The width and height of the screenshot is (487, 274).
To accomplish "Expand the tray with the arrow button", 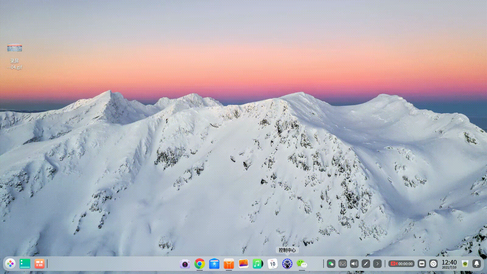I will click(x=377, y=264).
